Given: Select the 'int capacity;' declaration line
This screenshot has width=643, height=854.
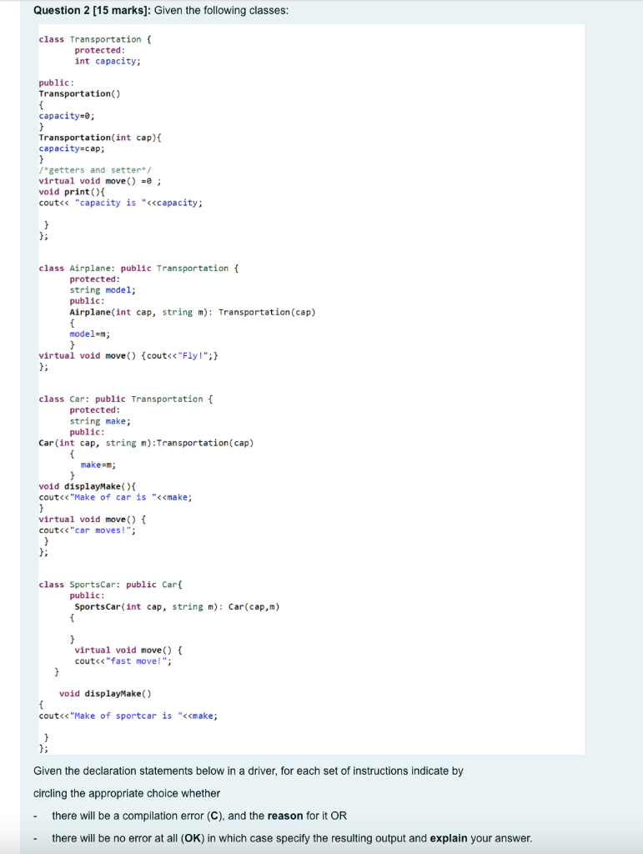Looking at the screenshot, I should [x=108, y=61].
